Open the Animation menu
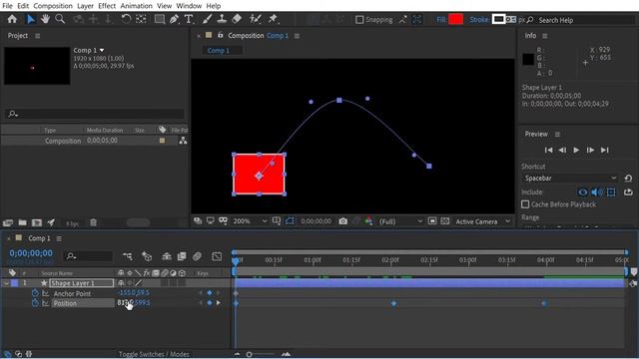Viewport: 639px width, 359px height. (136, 6)
